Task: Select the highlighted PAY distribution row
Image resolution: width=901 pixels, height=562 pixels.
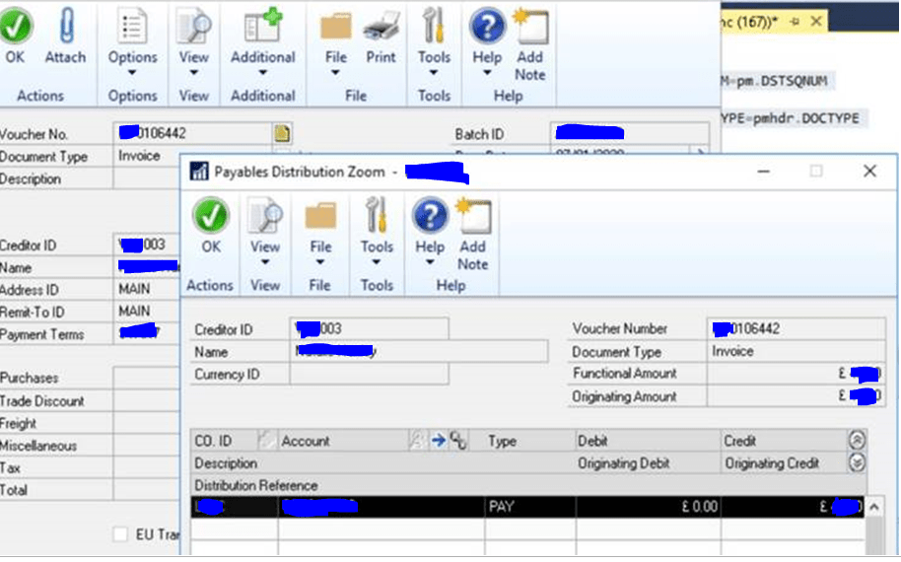Action: pos(528,507)
